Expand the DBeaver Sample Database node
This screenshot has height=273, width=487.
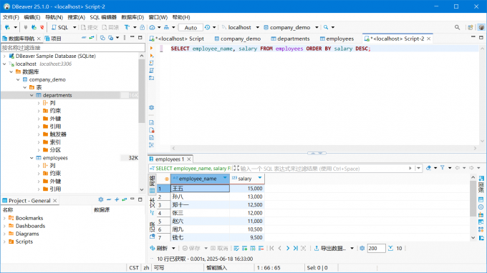click(4, 56)
